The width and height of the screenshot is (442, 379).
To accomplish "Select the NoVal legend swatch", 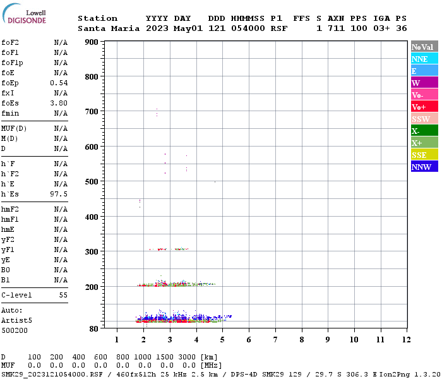I will pos(424,47).
